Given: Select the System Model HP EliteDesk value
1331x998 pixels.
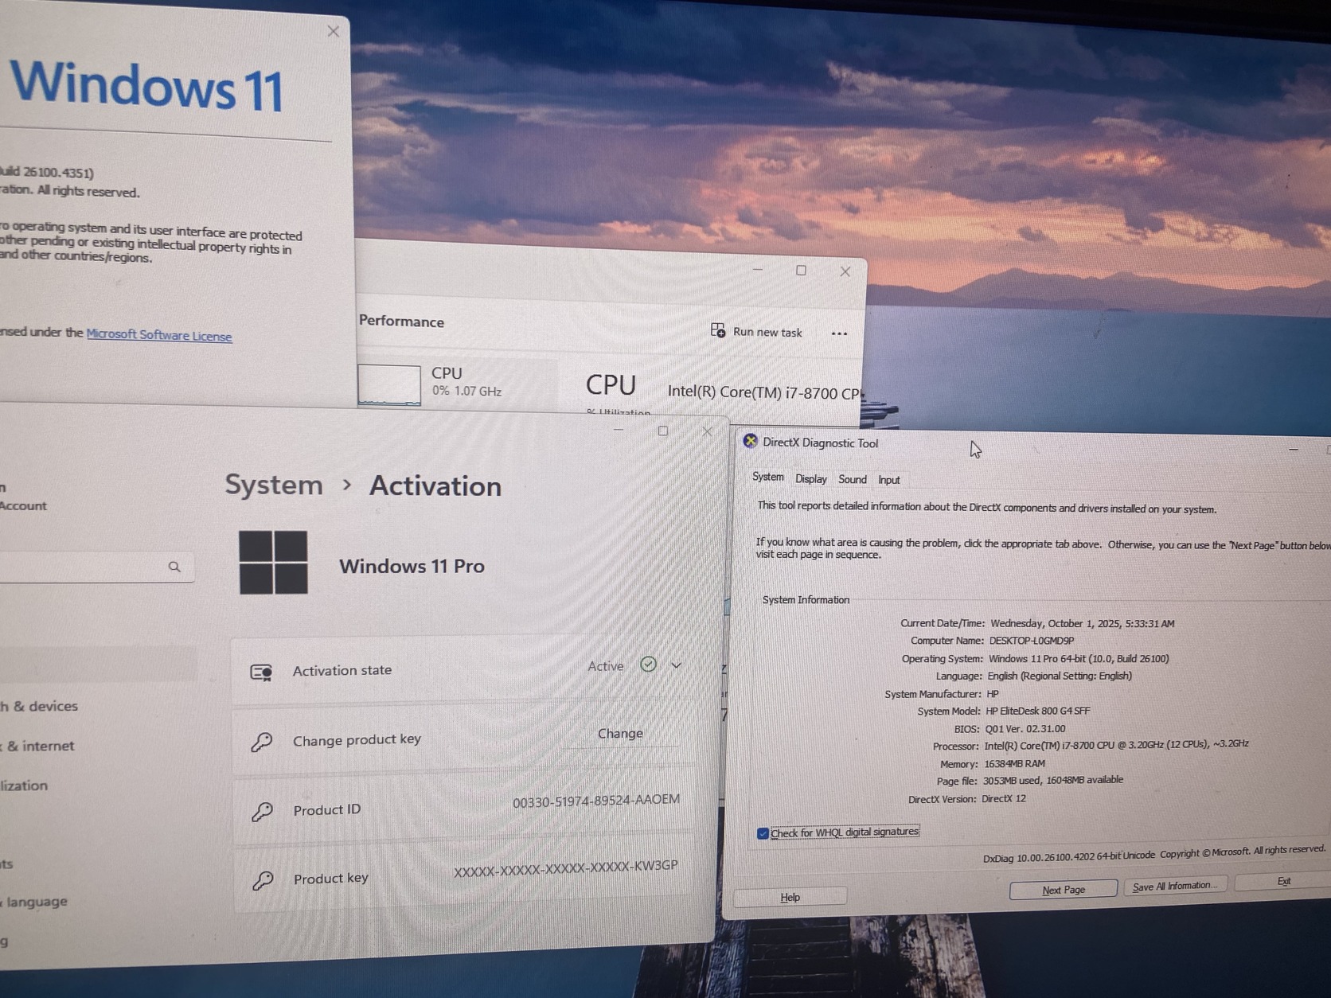Looking at the screenshot, I should (x=1038, y=711).
